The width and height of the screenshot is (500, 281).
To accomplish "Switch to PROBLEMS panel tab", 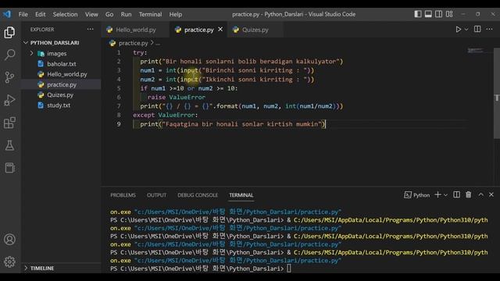I will pyautogui.click(x=123, y=195).
